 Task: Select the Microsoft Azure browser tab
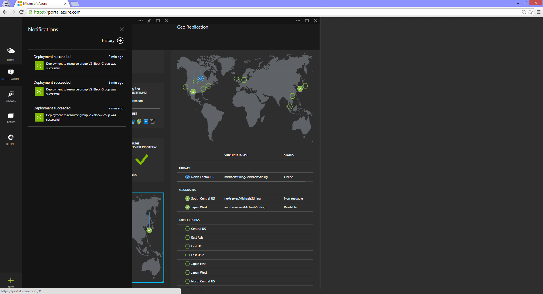pyautogui.click(x=42, y=4)
